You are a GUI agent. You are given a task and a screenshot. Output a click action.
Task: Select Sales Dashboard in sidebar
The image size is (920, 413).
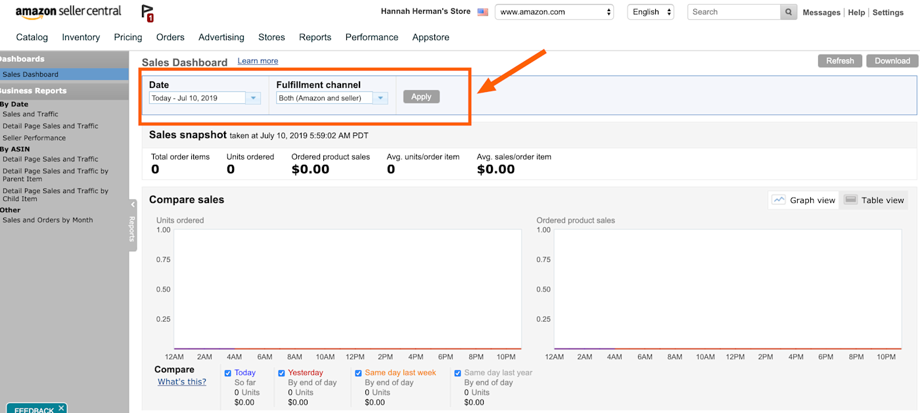[64, 74]
